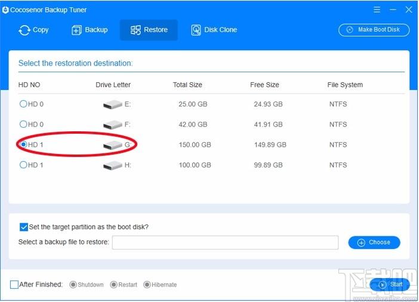419x302 pixels.
Task: Click the 149.89 GB free size value
Action: pyautogui.click(x=270, y=145)
